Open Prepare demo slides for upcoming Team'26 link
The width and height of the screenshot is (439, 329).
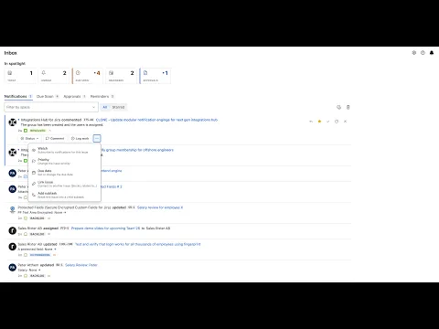pyautogui.click(x=105, y=228)
